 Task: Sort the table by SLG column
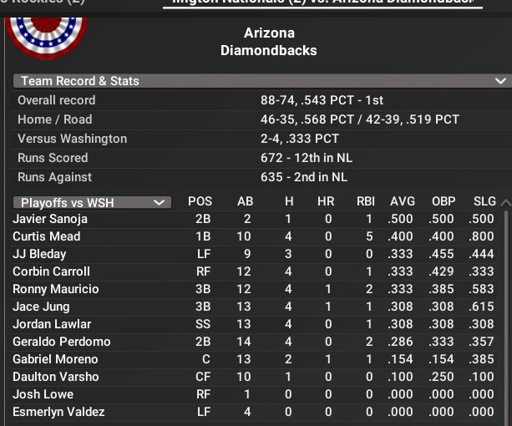[x=482, y=201]
